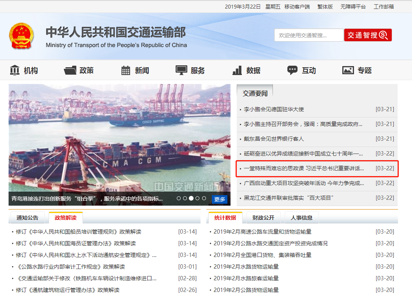
Task: Click the 新闻 calendar icon
Action: [126, 70]
